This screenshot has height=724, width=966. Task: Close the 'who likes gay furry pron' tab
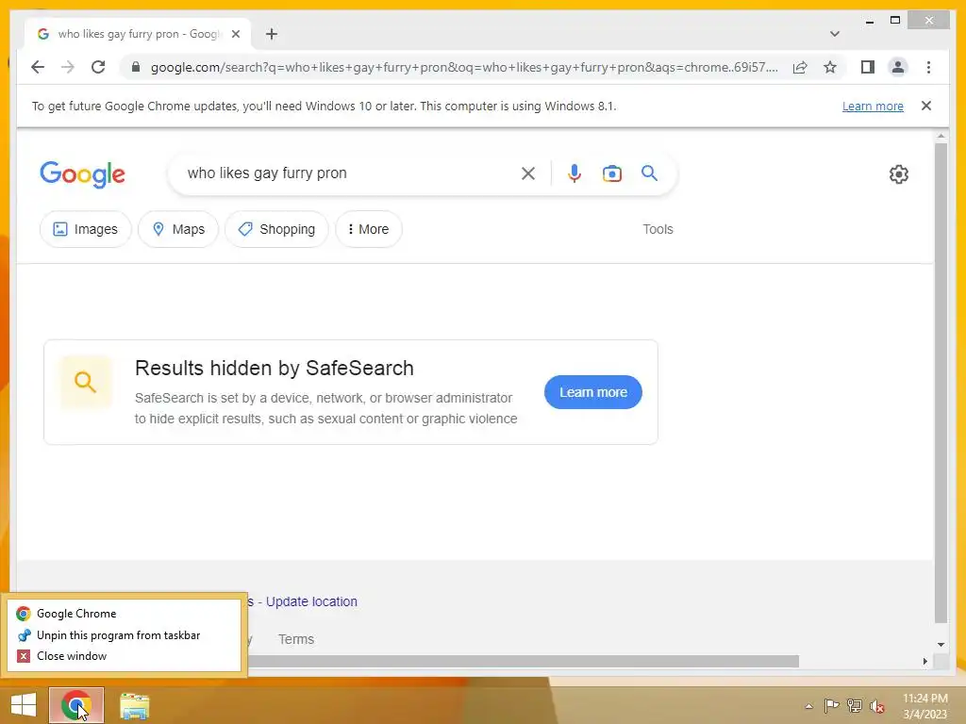pos(235,34)
